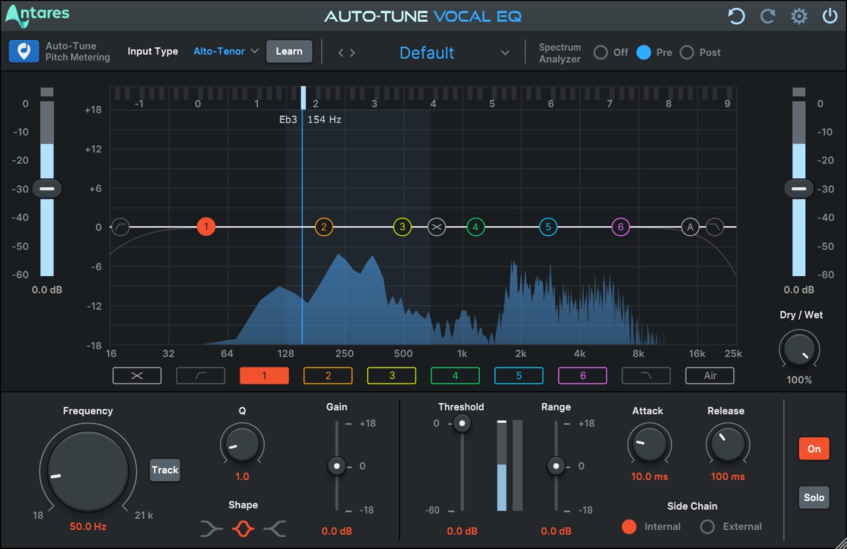Select the bell filter shape icon
Image resolution: width=847 pixels, height=549 pixels.
243,529
